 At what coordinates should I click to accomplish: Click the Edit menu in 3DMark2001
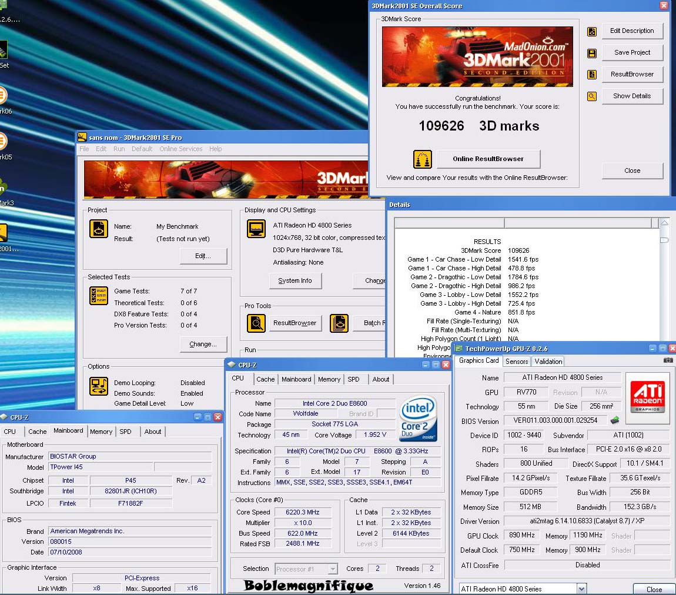pyautogui.click(x=101, y=149)
